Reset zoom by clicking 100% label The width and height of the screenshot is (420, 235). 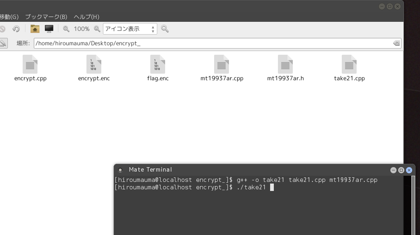(x=82, y=29)
